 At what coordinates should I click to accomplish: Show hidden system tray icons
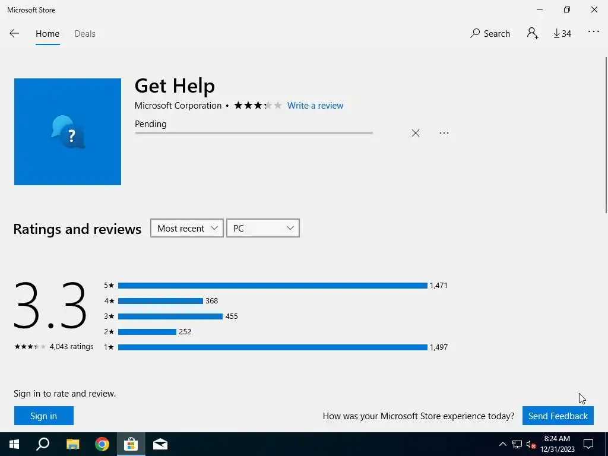(502, 444)
